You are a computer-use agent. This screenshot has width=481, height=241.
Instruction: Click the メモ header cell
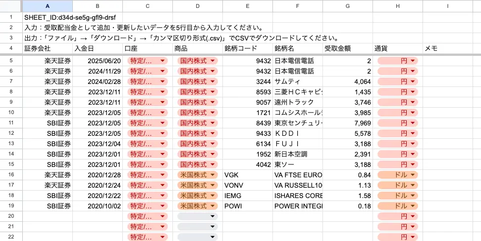447,48
